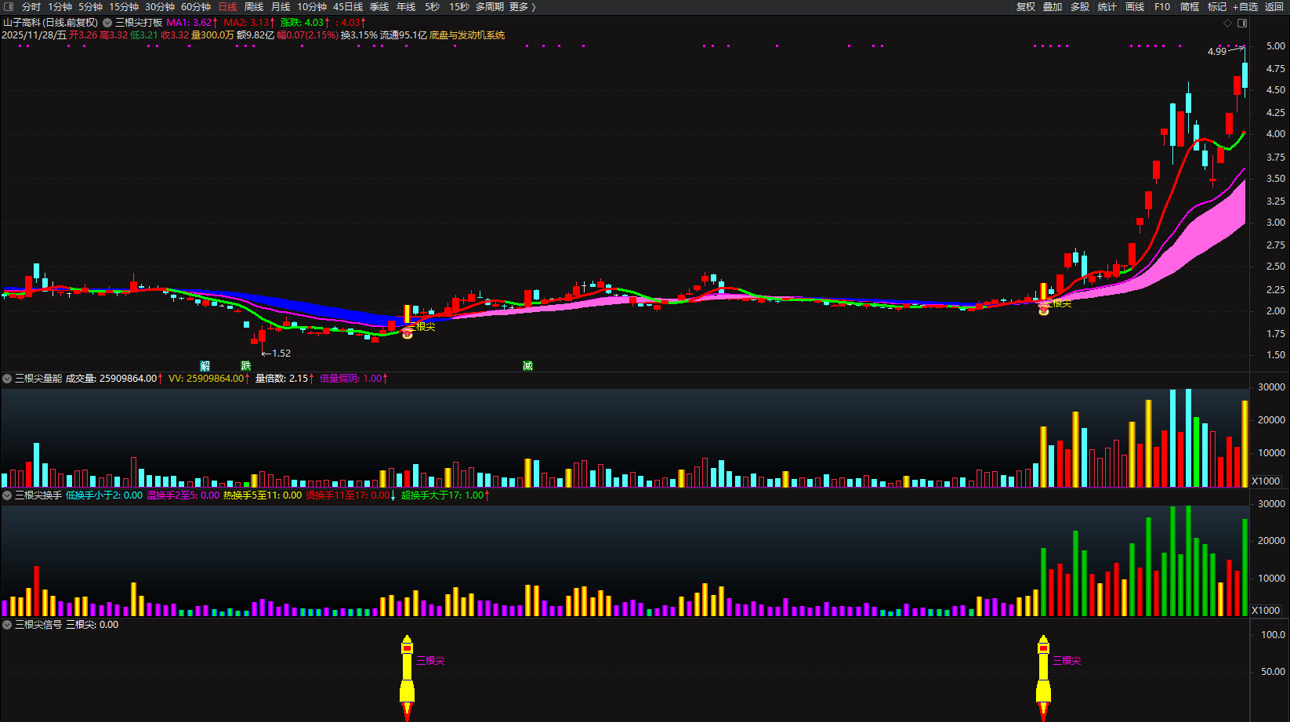Open the 三根尖打板 indicator dropdown
This screenshot has width=1290, height=722.
107,23
